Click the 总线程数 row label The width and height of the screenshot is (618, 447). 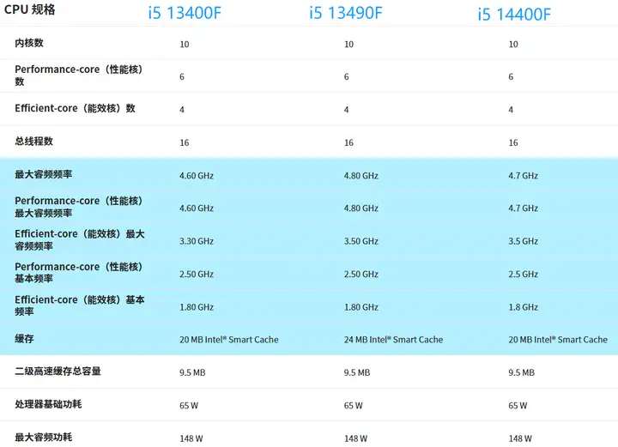(33, 142)
